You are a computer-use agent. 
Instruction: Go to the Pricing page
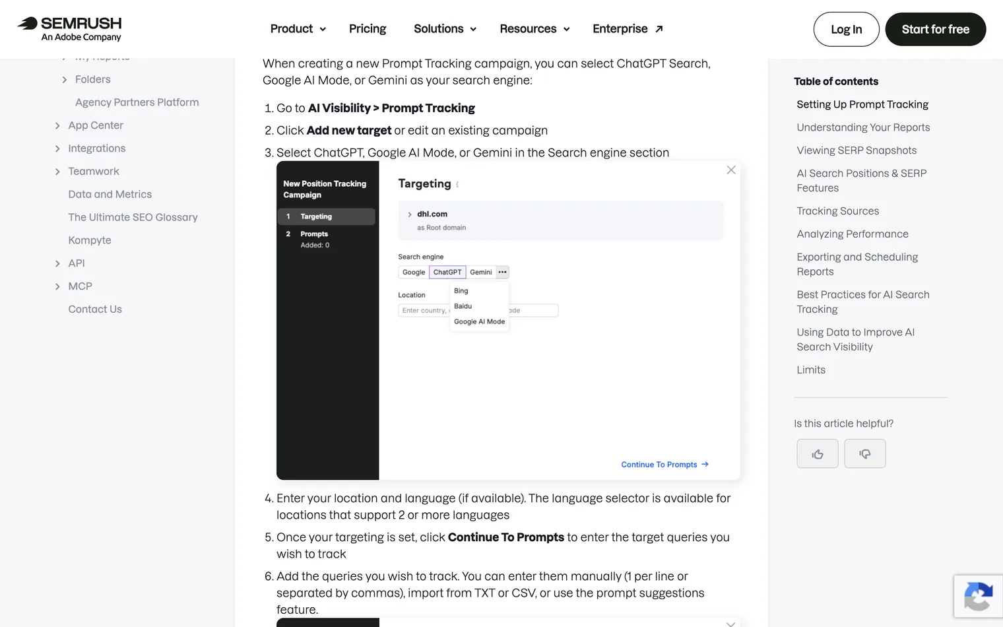tap(368, 29)
